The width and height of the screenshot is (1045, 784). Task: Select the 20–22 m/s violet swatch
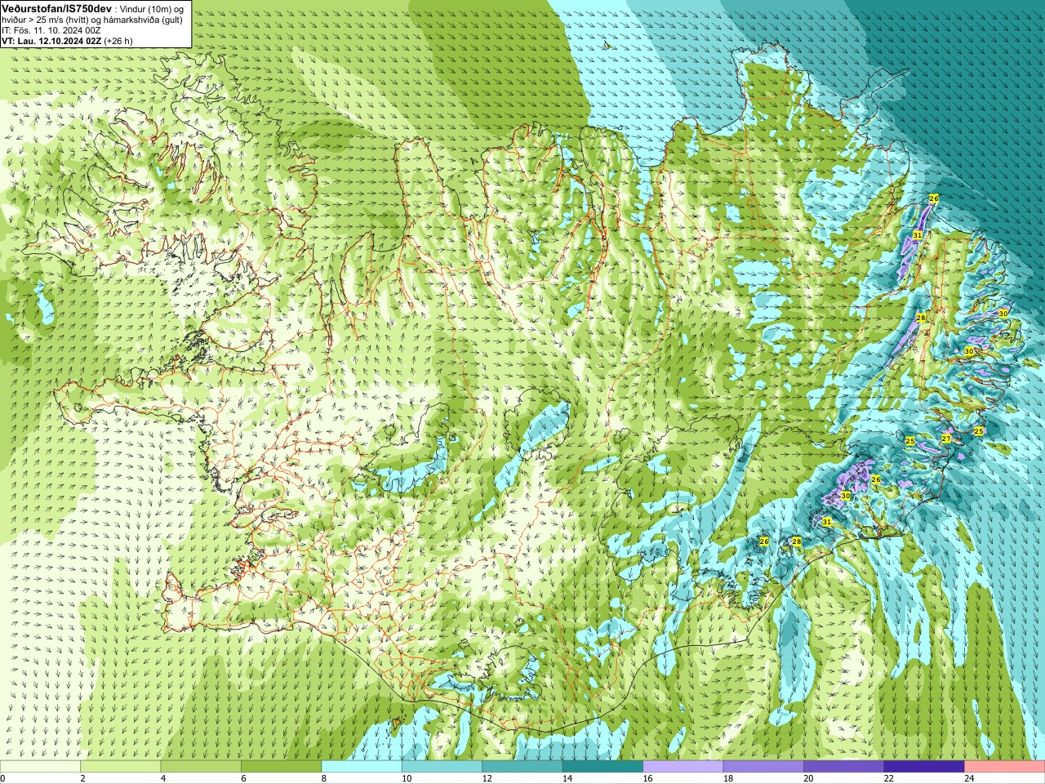pyautogui.click(x=844, y=766)
